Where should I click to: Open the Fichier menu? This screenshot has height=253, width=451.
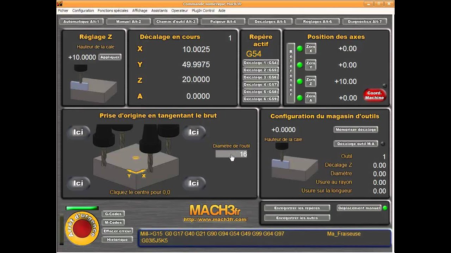(63, 11)
